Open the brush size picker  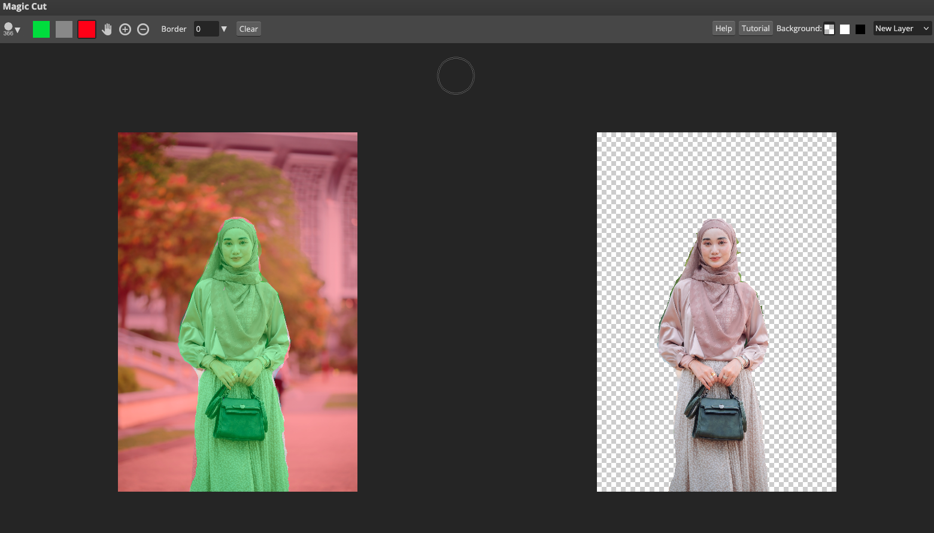[11, 29]
